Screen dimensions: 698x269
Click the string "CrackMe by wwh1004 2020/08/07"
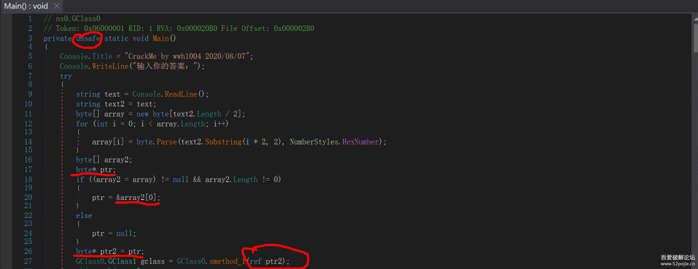point(189,57)
